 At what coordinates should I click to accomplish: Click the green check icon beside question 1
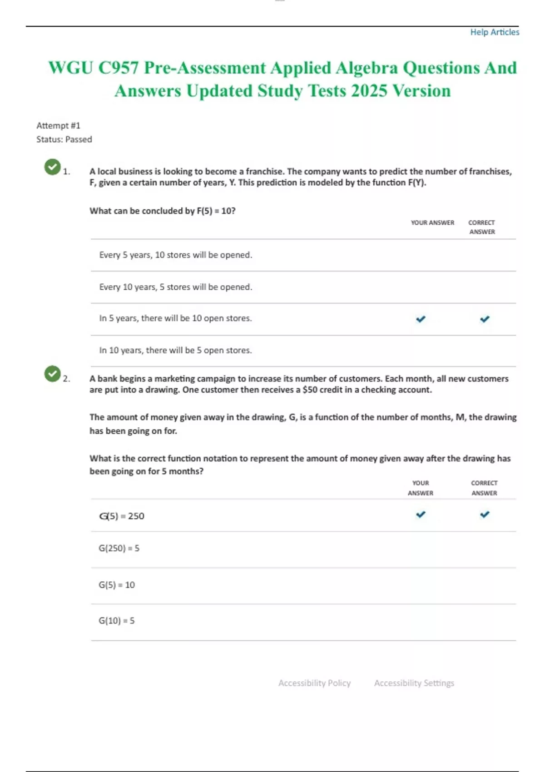(x=53, y=167)
